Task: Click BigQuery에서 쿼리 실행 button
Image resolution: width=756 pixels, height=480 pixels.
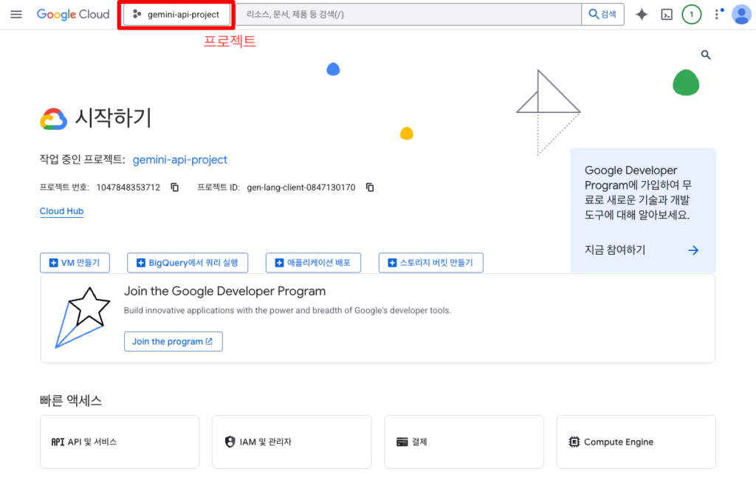Action: click(x=188, y=263)
